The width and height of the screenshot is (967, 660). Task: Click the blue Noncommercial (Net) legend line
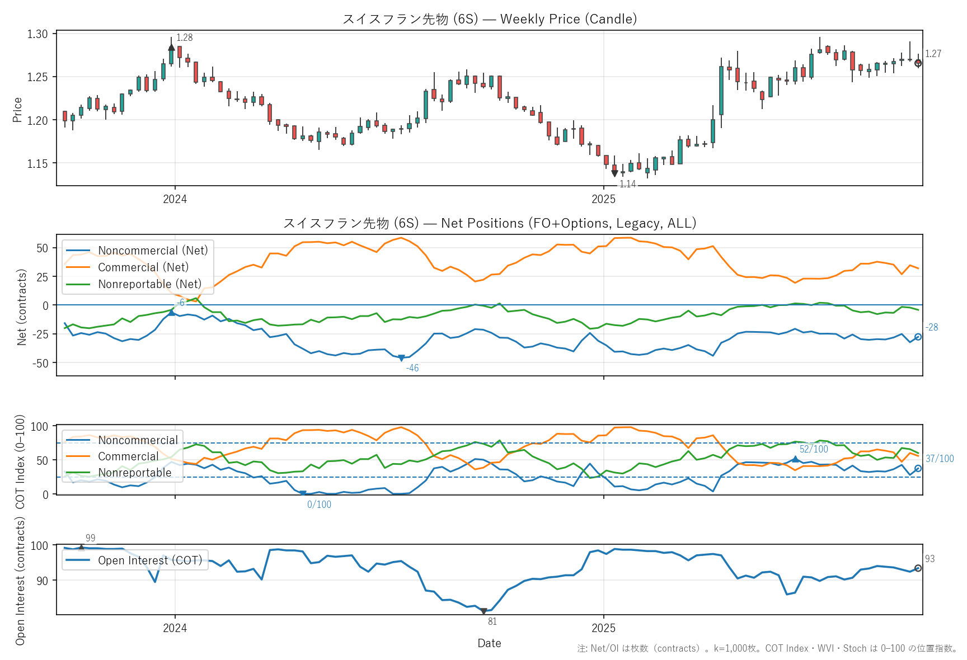(78, 251)
